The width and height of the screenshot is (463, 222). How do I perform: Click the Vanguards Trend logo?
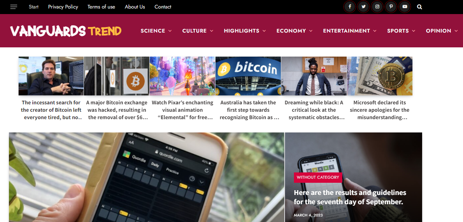click(66, 31)
